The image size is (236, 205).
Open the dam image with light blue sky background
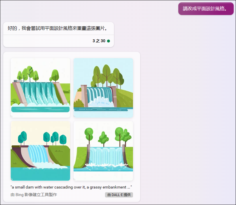pyautogui.click(x=103, y=88)
